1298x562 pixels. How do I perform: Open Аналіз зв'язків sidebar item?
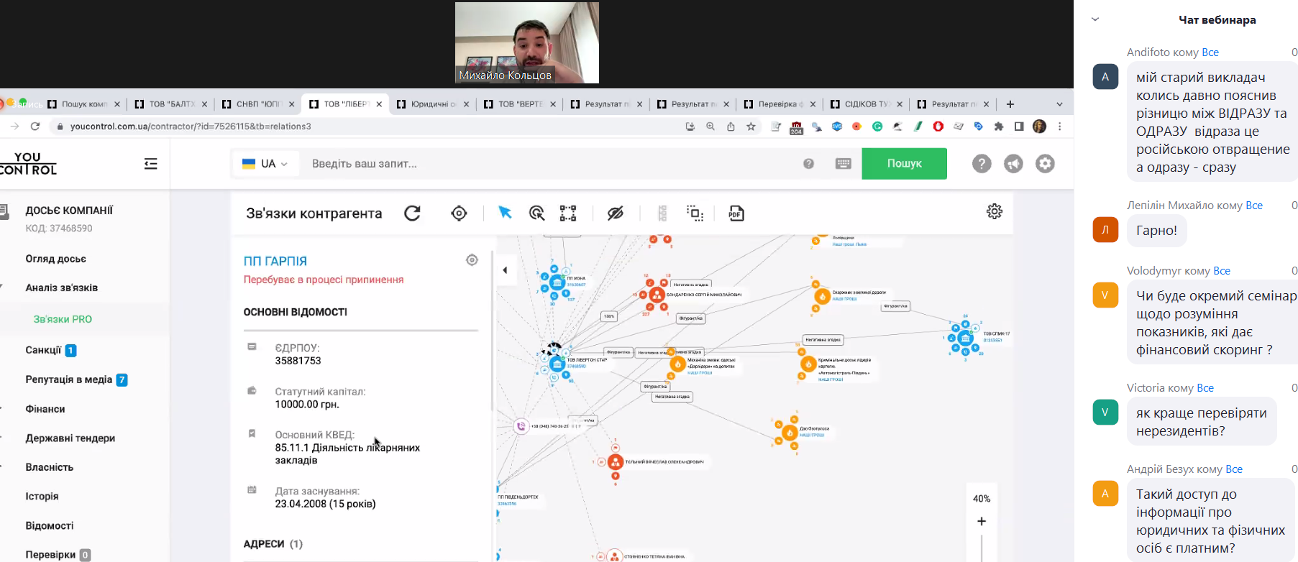pyautogui.click(x=61, y=287)
